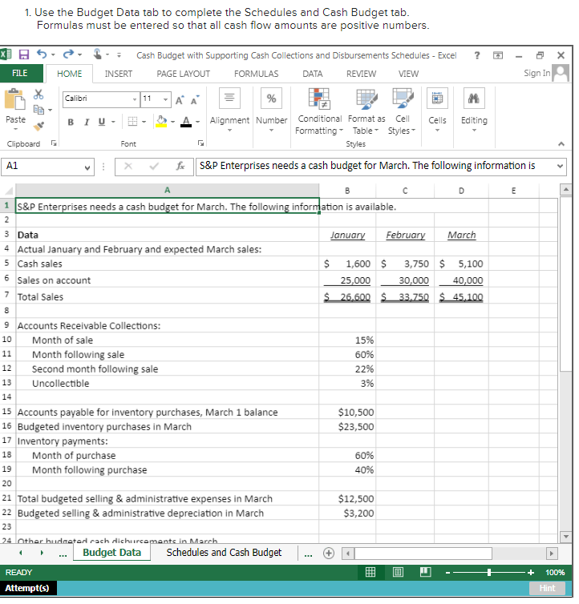Expand the formula bar arrow
The width and height of the screenshot is (579, 604).
pyautogui.click(x=560, y=167)
